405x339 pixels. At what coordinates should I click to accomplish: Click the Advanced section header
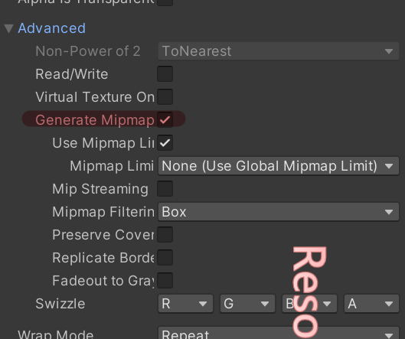(x=51, y=28)
